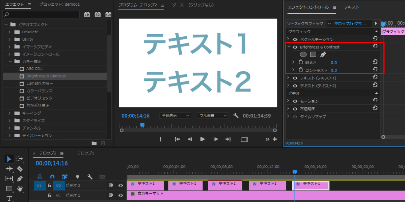Create 4-point polygon mask for Brightness & Contrast
This screenshot has width=405, height=202.
(313, 55)
